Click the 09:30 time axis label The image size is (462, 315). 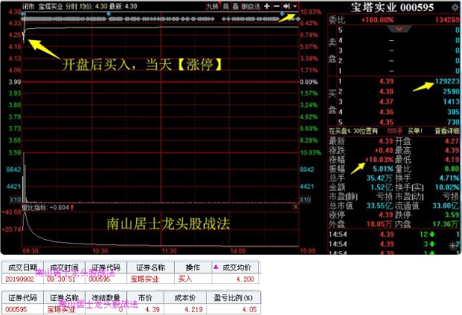(x=31, y=251)
